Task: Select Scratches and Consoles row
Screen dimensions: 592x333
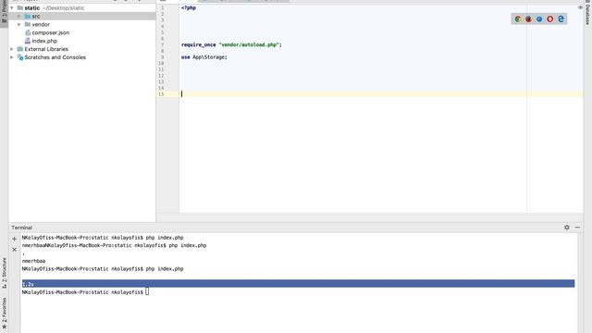Action: click(x=82, y=57)
